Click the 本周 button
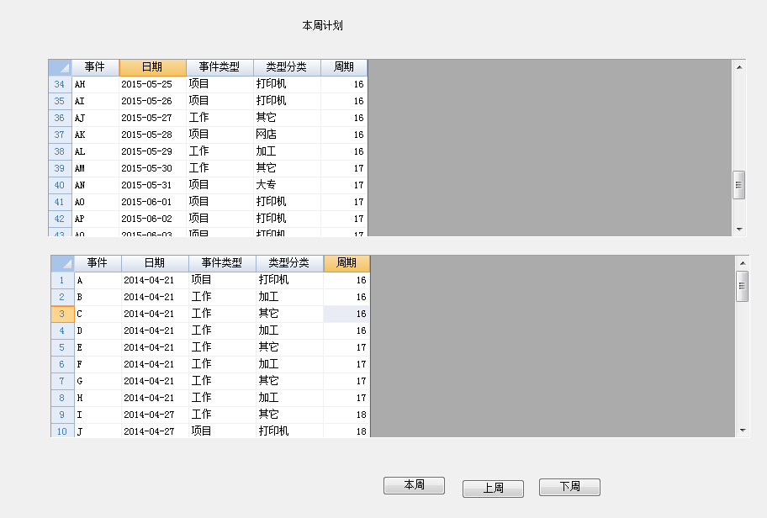767x518 pixels. 414,485
